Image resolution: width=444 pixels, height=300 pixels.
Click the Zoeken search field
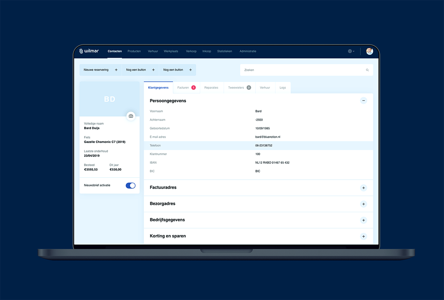point(307,70)
